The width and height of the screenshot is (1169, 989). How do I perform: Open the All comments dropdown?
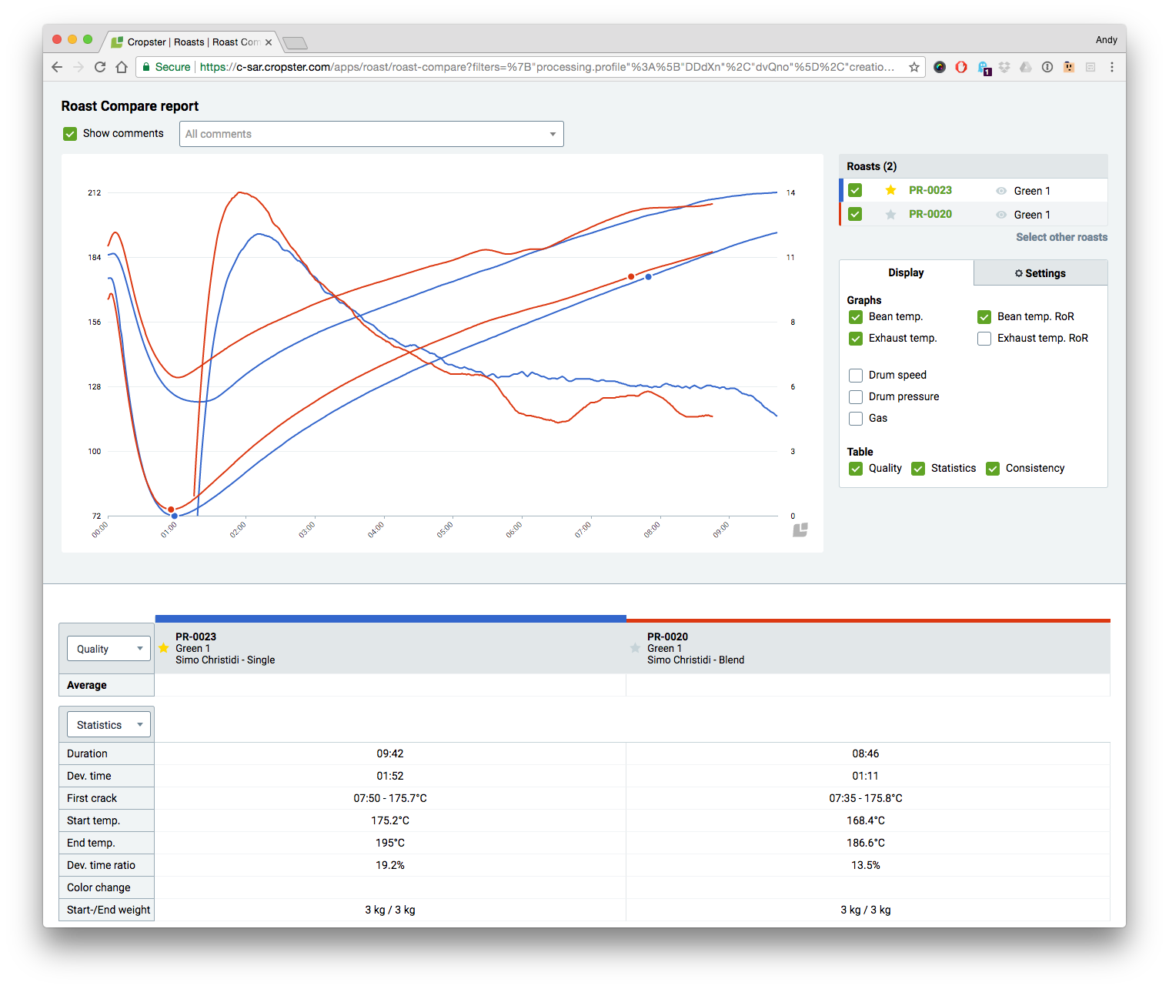pyautogui.click(x=372, y=134)
